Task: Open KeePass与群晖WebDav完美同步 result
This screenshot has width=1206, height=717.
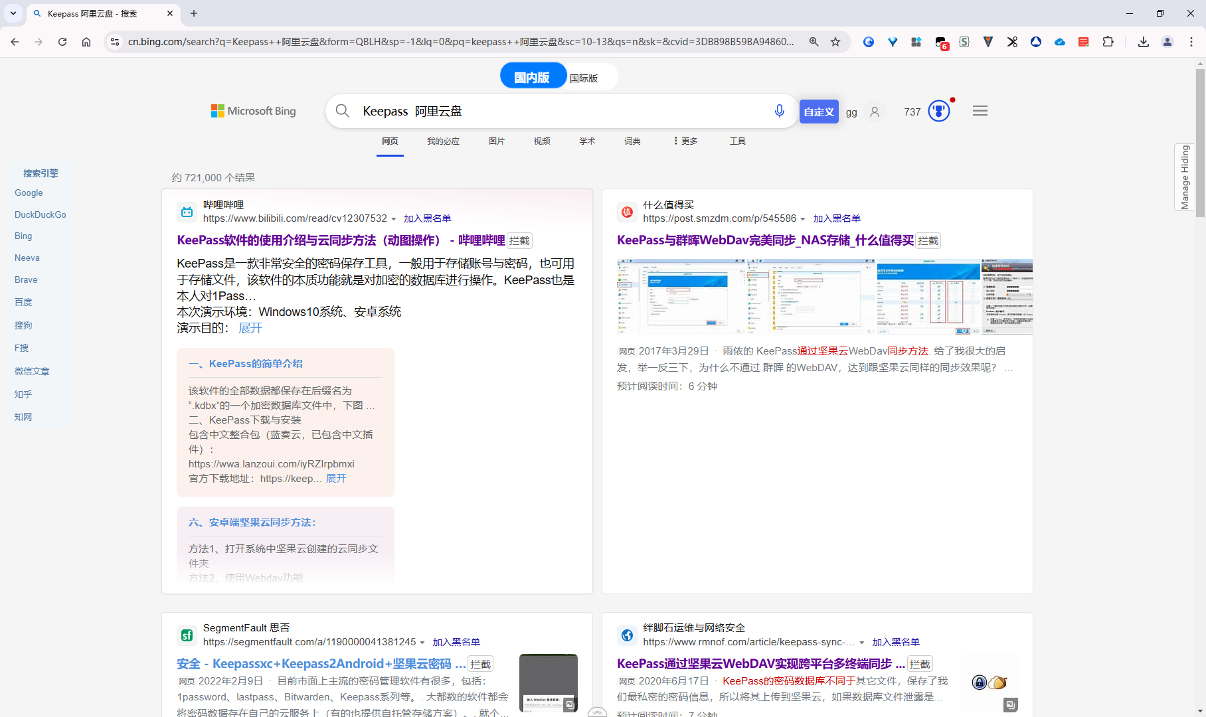Action: [x=765, y=240]
